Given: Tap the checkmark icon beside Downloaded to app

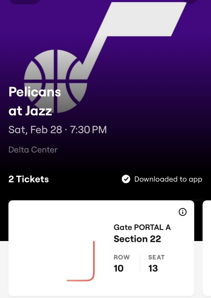Looking at the screenshot, I should click(x=126, y=179).
